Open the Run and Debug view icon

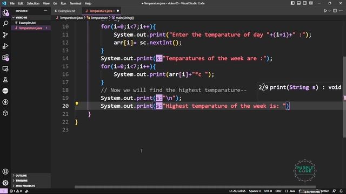pos(5,46)
